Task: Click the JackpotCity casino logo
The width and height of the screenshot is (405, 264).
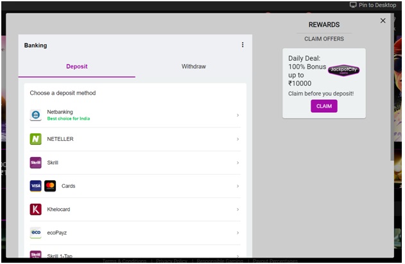Action: point(343,70)
